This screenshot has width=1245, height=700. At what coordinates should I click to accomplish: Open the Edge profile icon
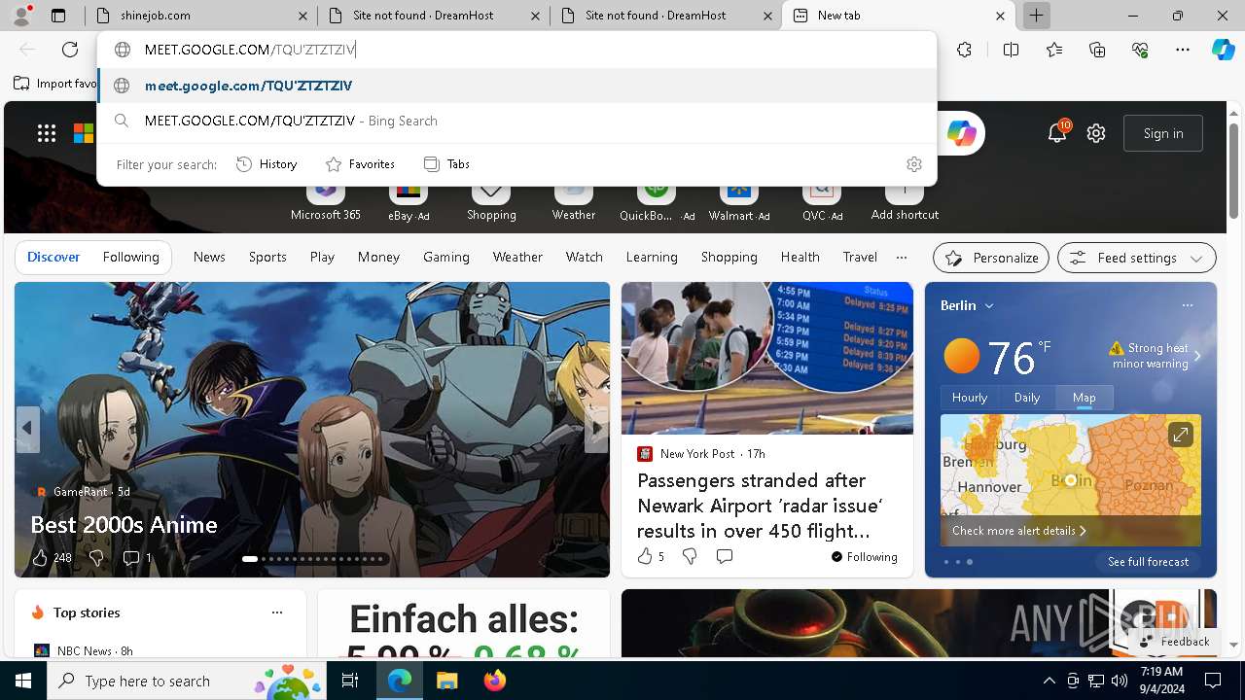21,16
